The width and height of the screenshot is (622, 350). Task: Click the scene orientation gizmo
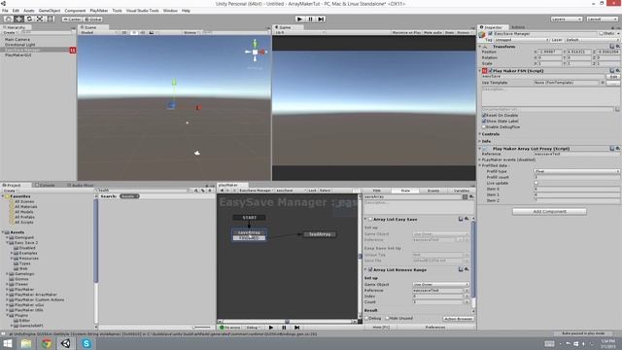click(255, 52)
